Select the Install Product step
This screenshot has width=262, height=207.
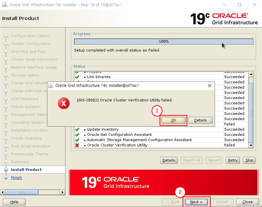coord(26,170)
